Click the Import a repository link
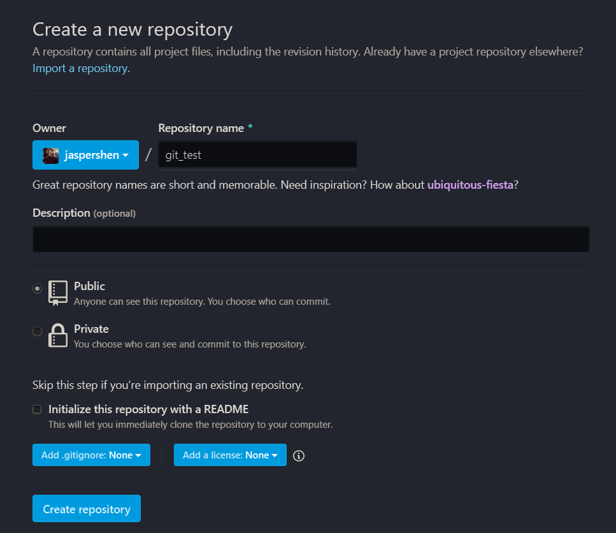 click(81, 68)
